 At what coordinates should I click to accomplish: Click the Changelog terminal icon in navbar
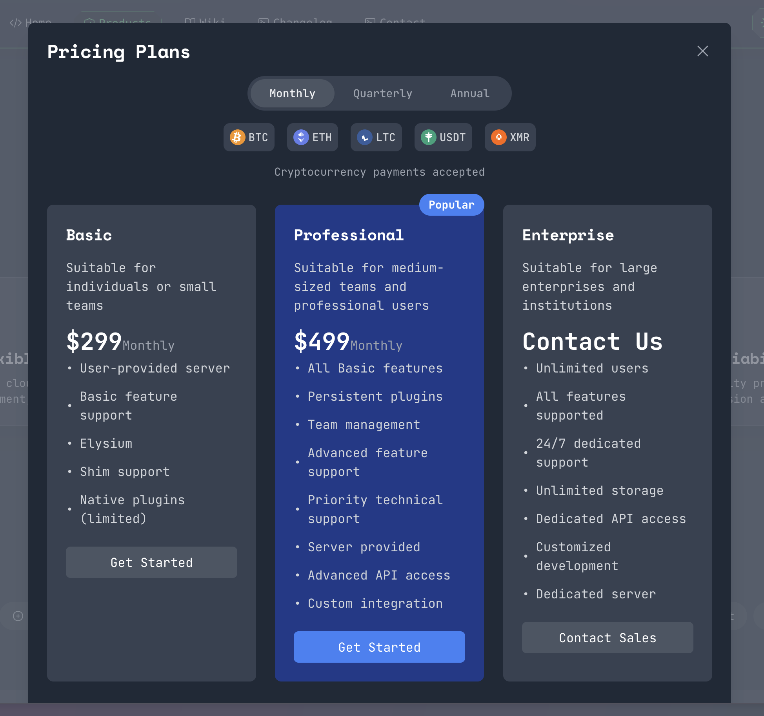click(264, 22)
